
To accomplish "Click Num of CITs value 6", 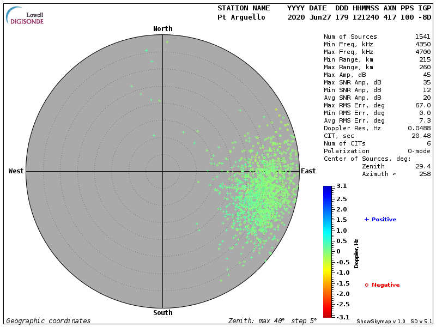I will (x=429, y=143).
